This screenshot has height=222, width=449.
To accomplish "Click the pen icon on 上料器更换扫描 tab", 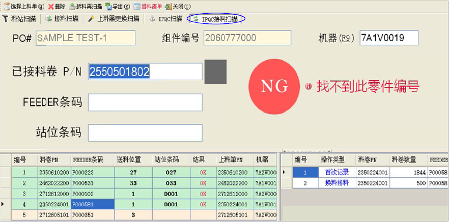I will point(91,19).
